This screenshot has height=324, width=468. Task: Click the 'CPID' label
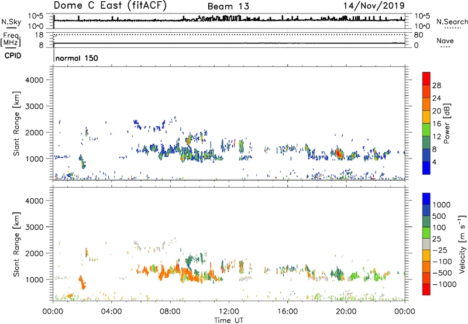[x=13, y=56]
